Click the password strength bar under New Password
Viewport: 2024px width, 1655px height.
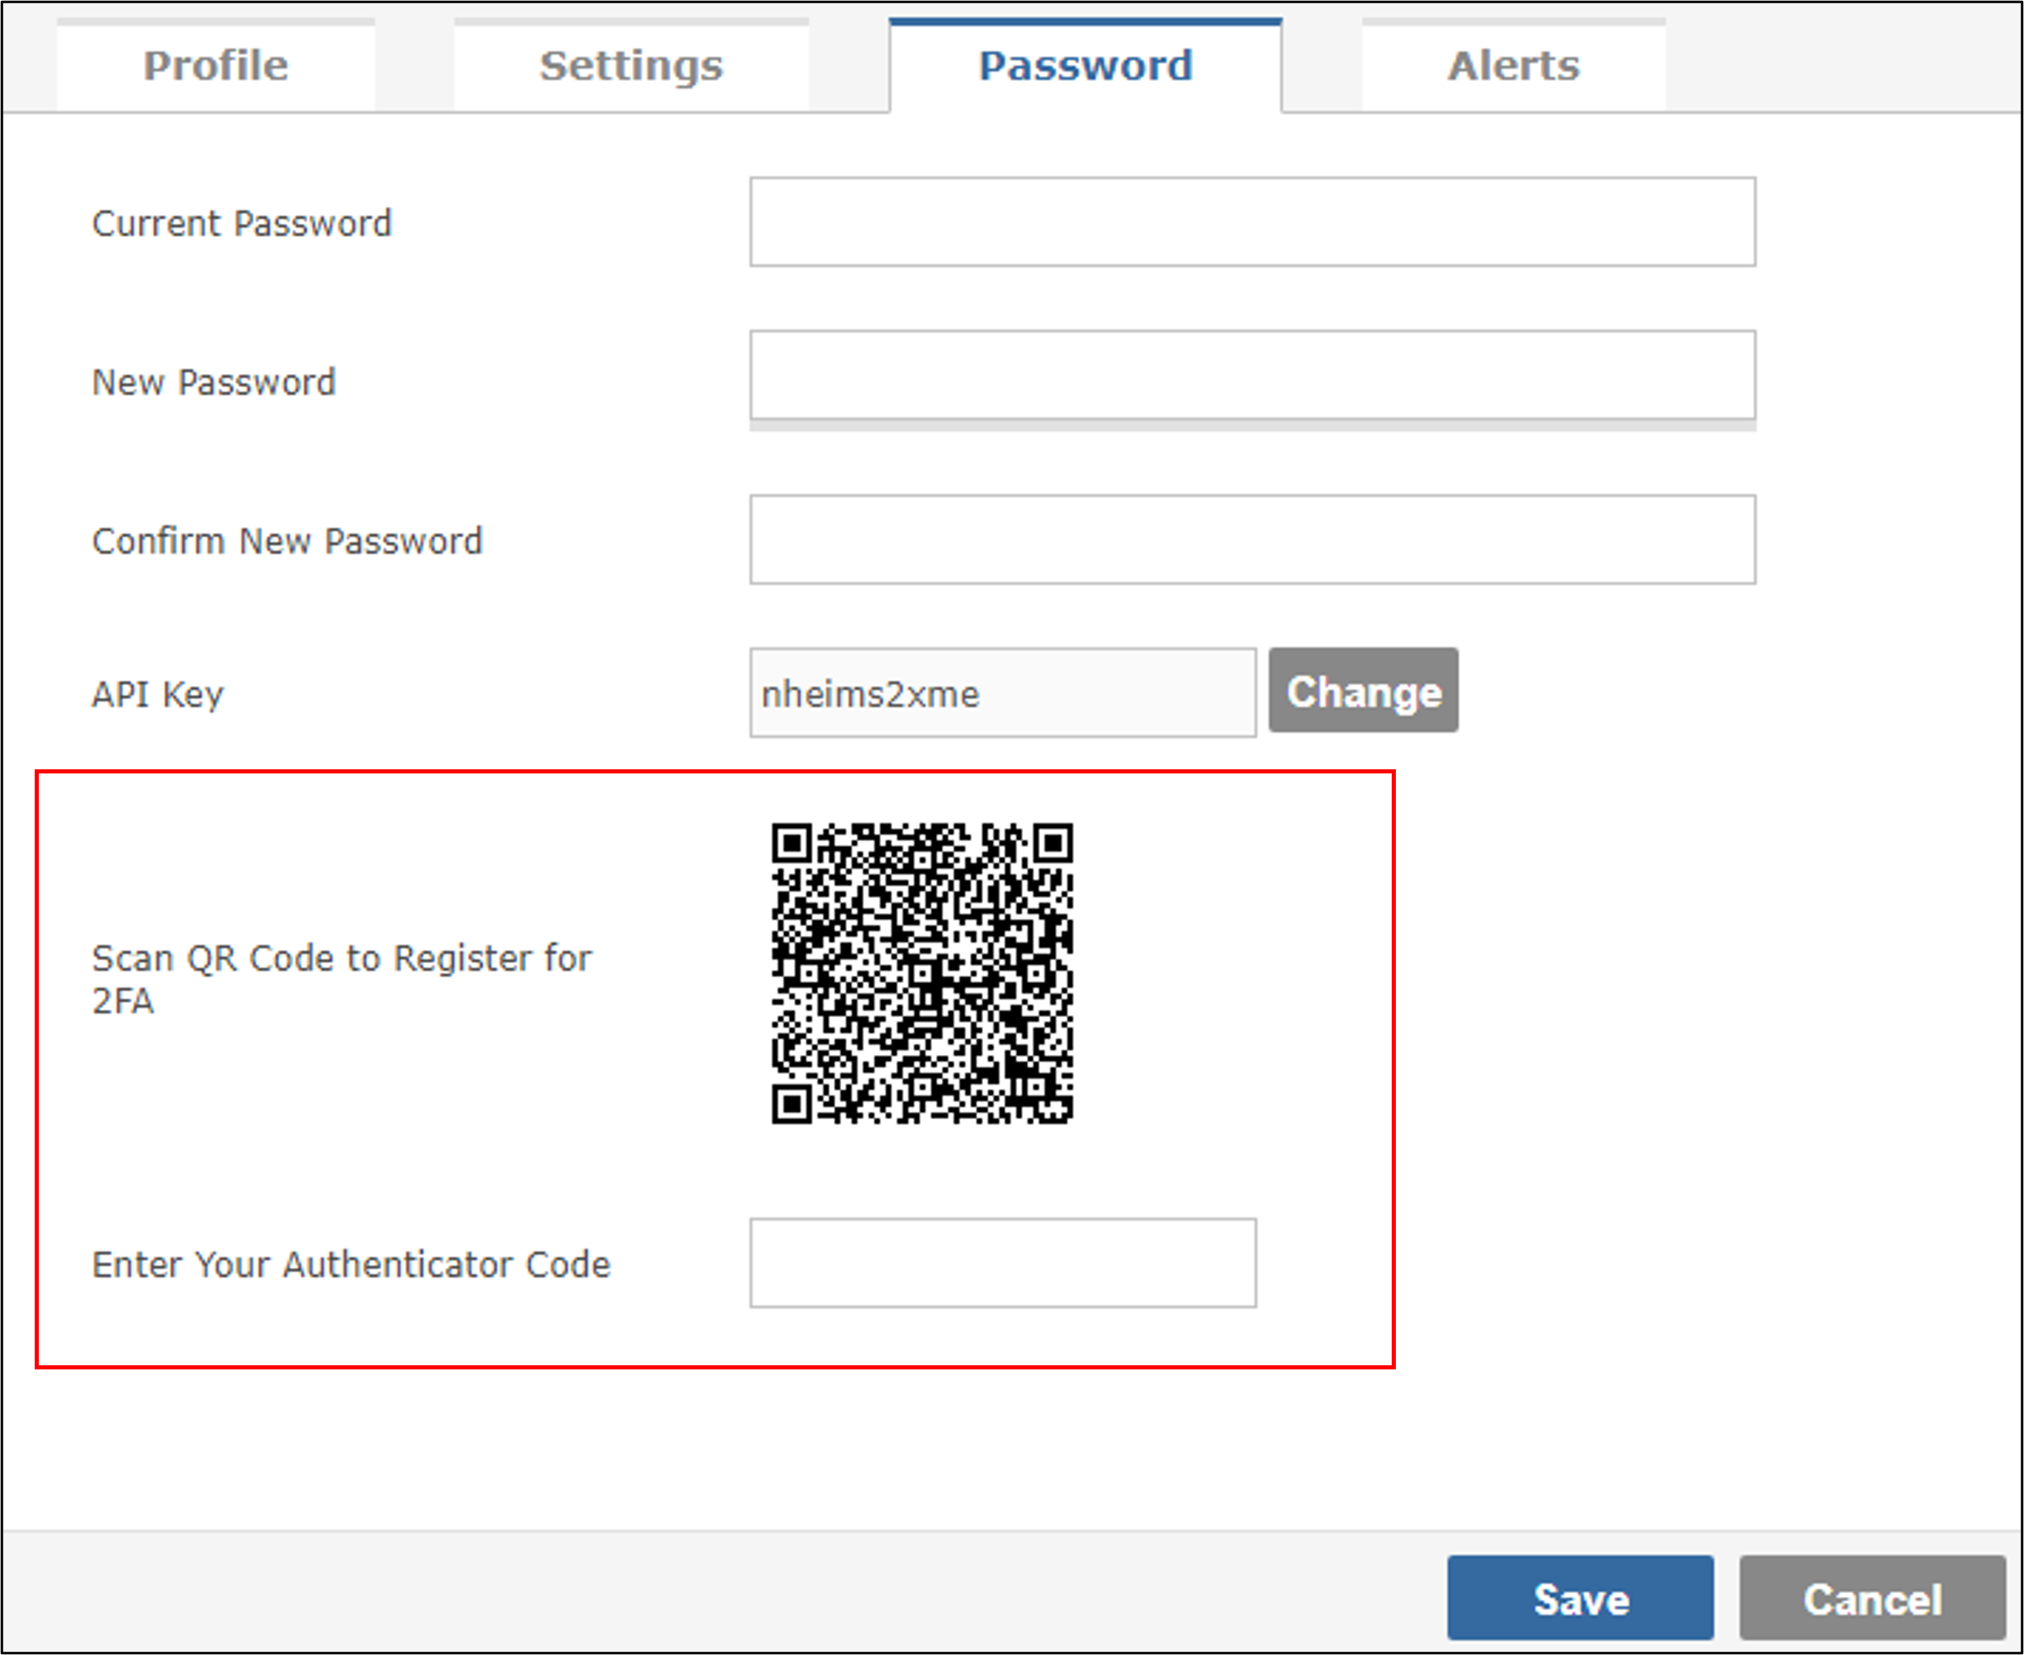pos(1251,425)
